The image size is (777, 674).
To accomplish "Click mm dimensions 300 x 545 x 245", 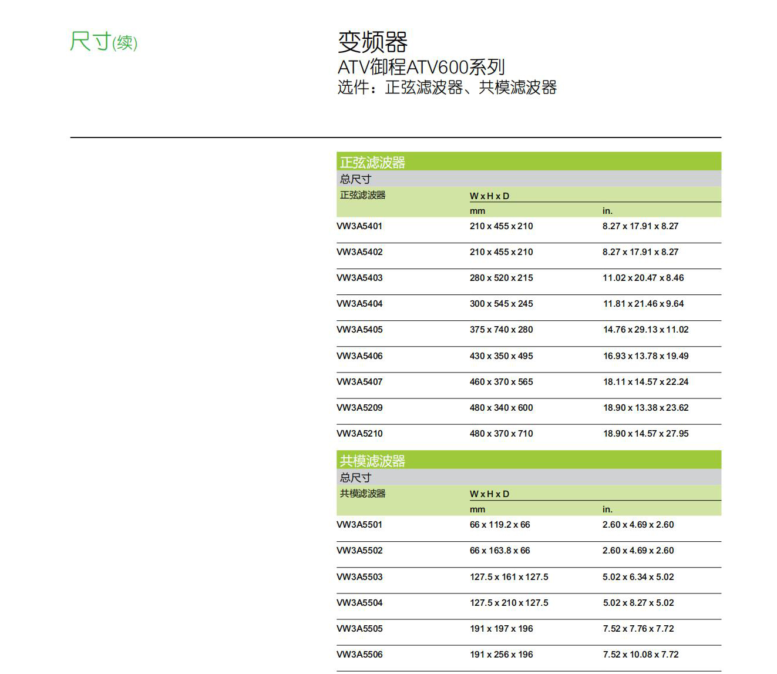I will 501,304.
